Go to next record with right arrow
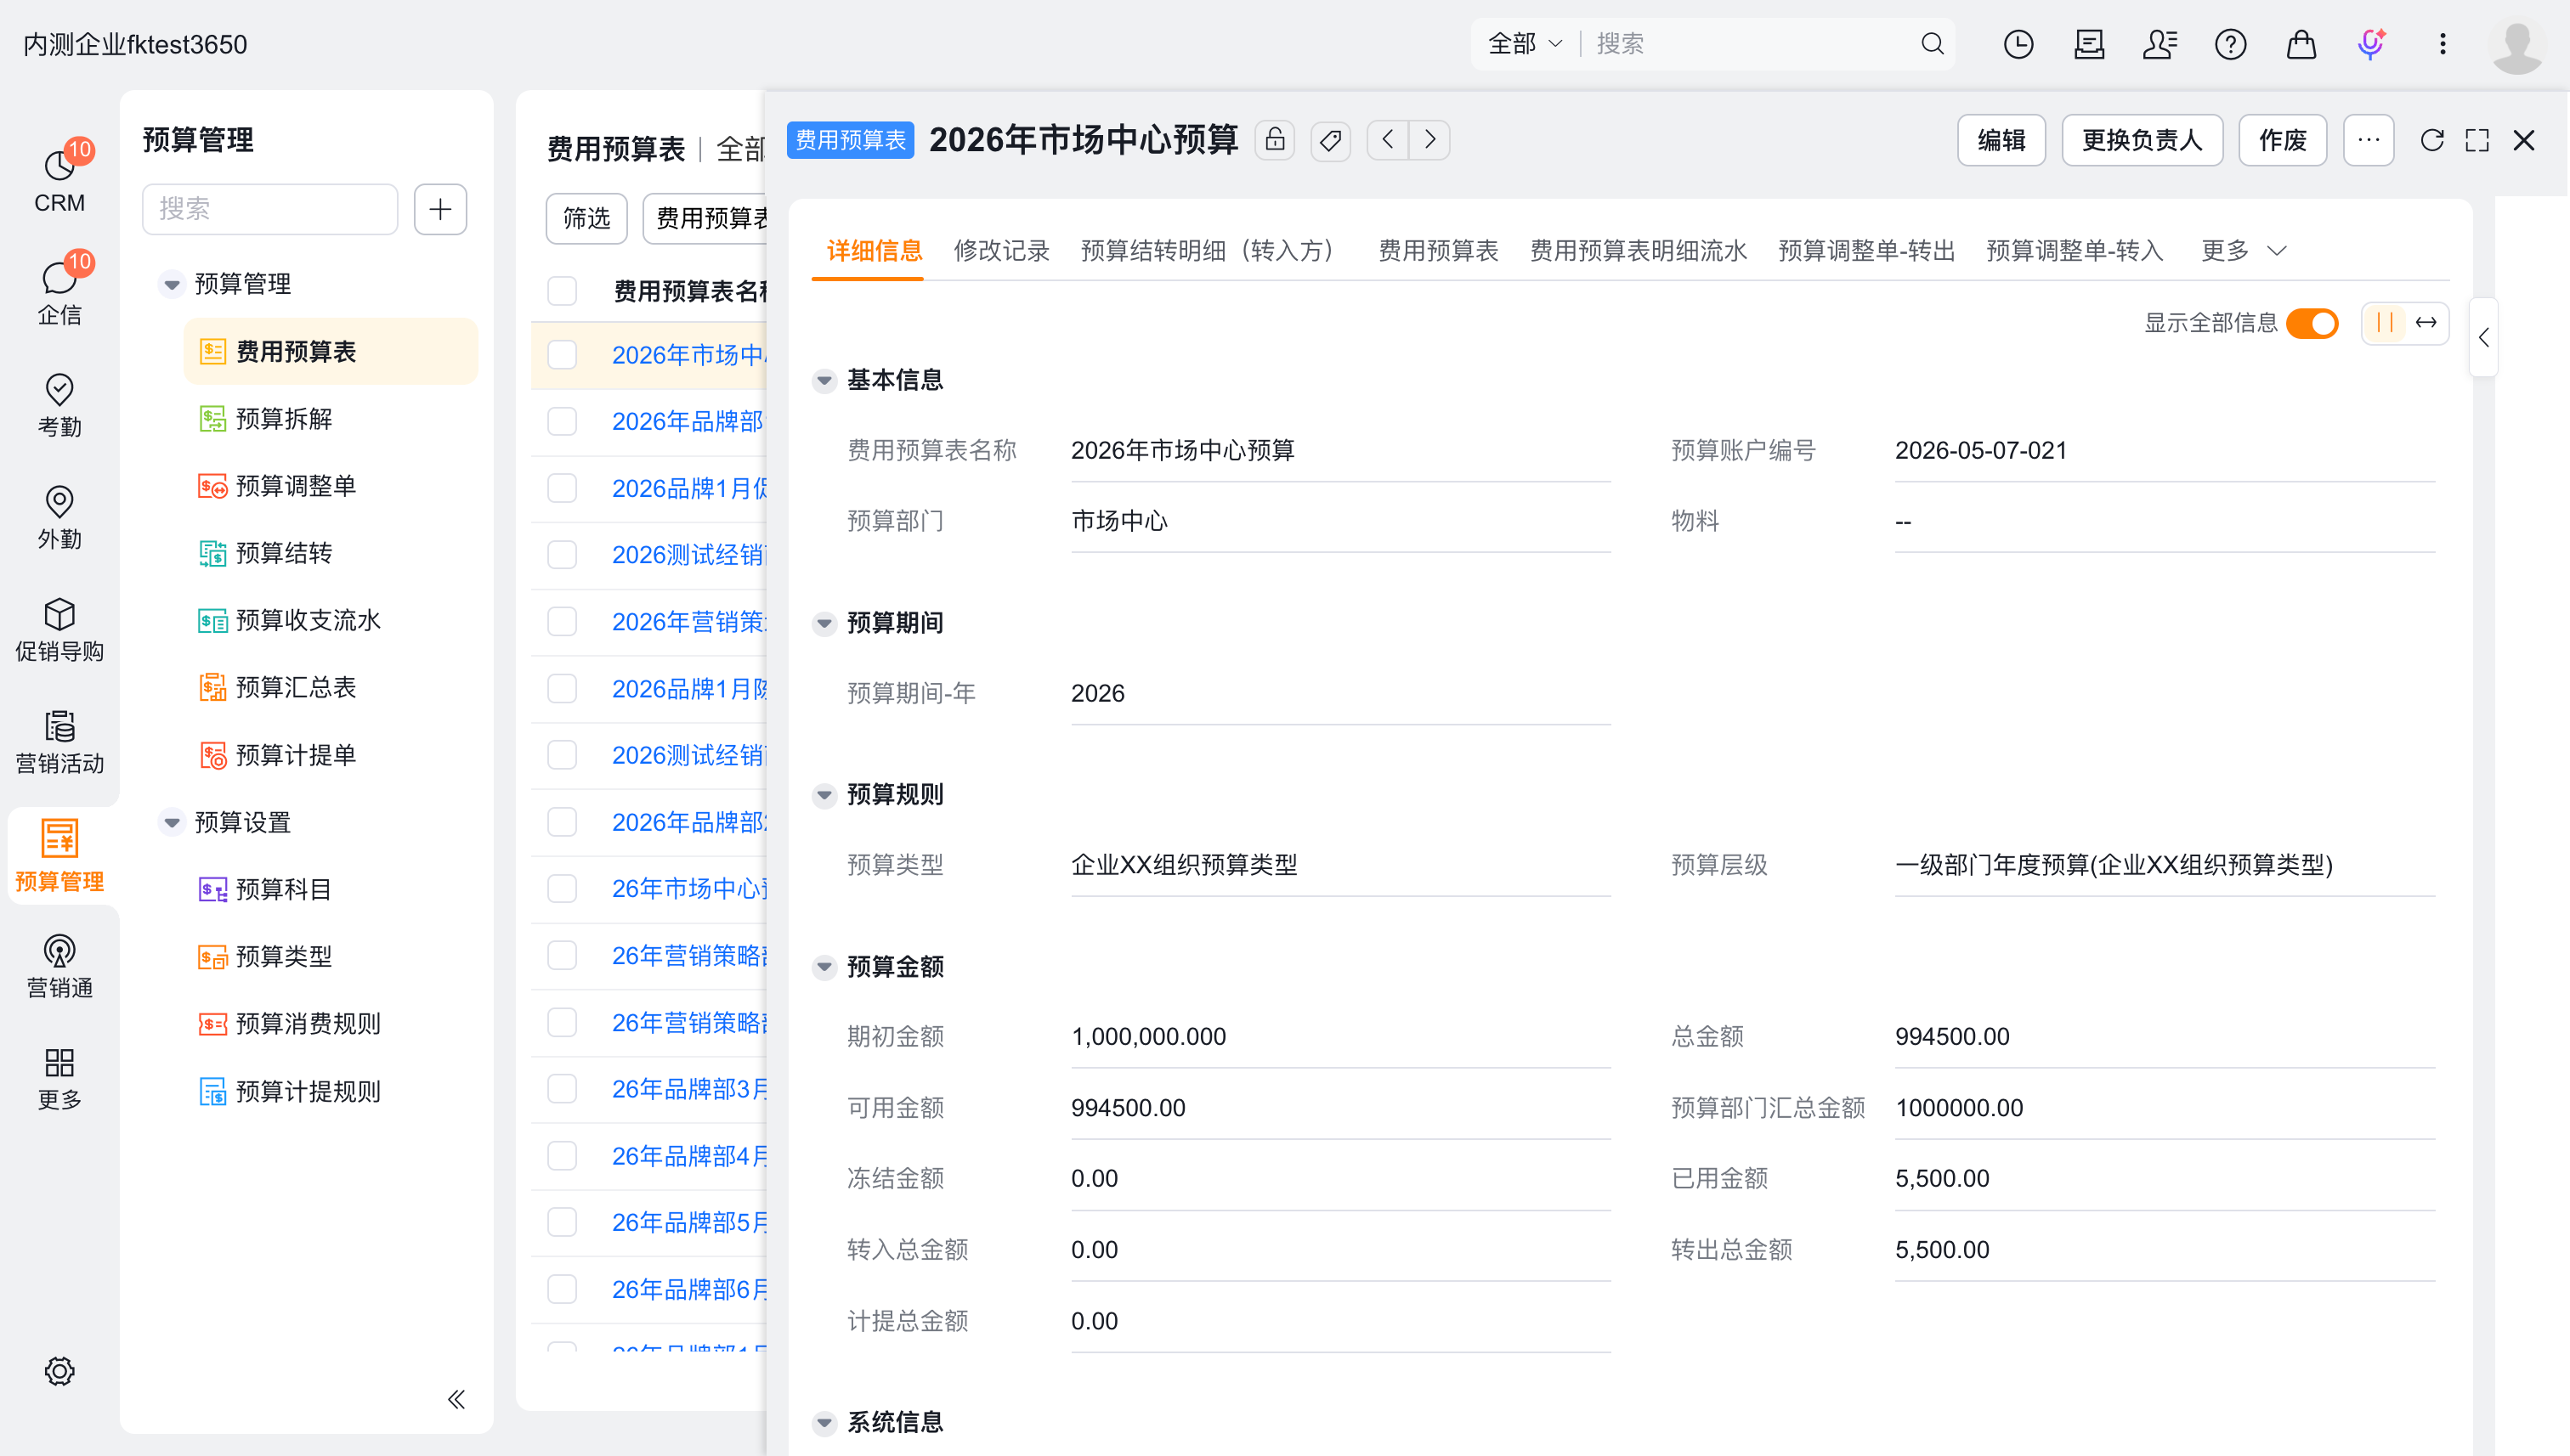This screenshot has width=2570, height=1456. 1429,140
